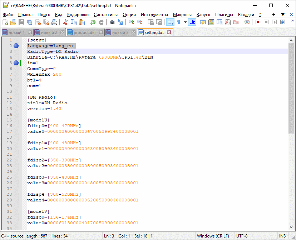Open Find dialog via binoculars icon

112,22
